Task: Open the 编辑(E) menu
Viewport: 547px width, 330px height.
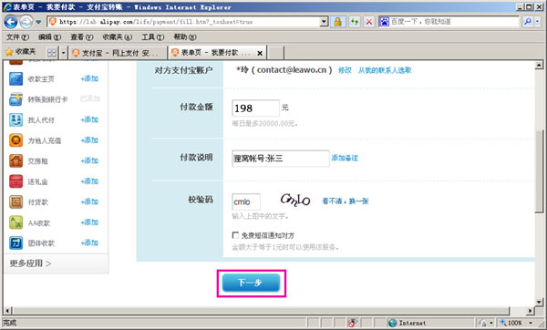Action: point(49,37)
